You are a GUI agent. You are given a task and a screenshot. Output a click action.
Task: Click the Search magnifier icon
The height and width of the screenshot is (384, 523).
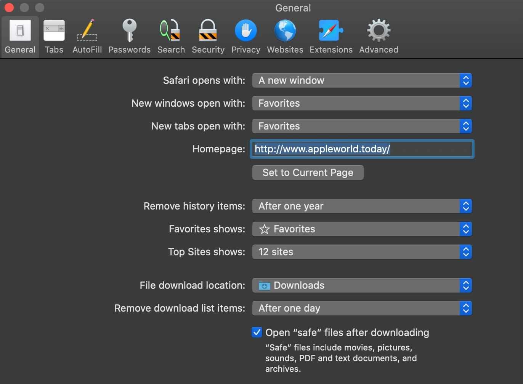click(170, 31)
